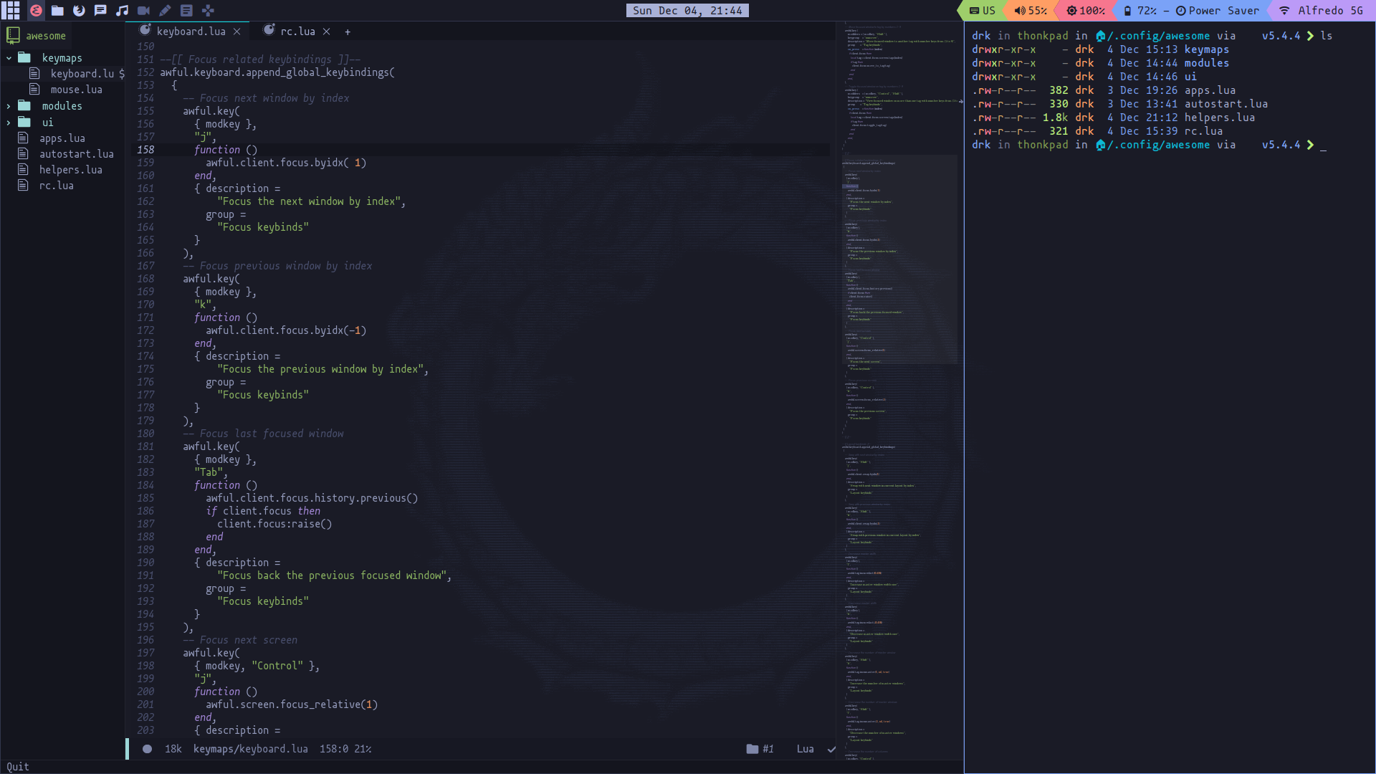Click the Lua language indicator in status bar

click(x=806, y=748)
